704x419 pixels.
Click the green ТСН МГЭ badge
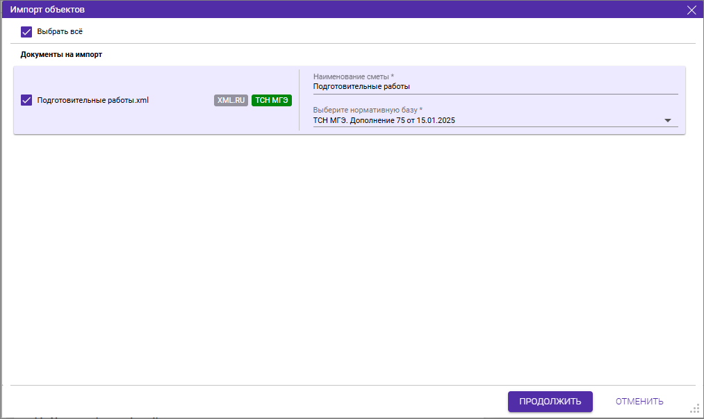[271, 100]
